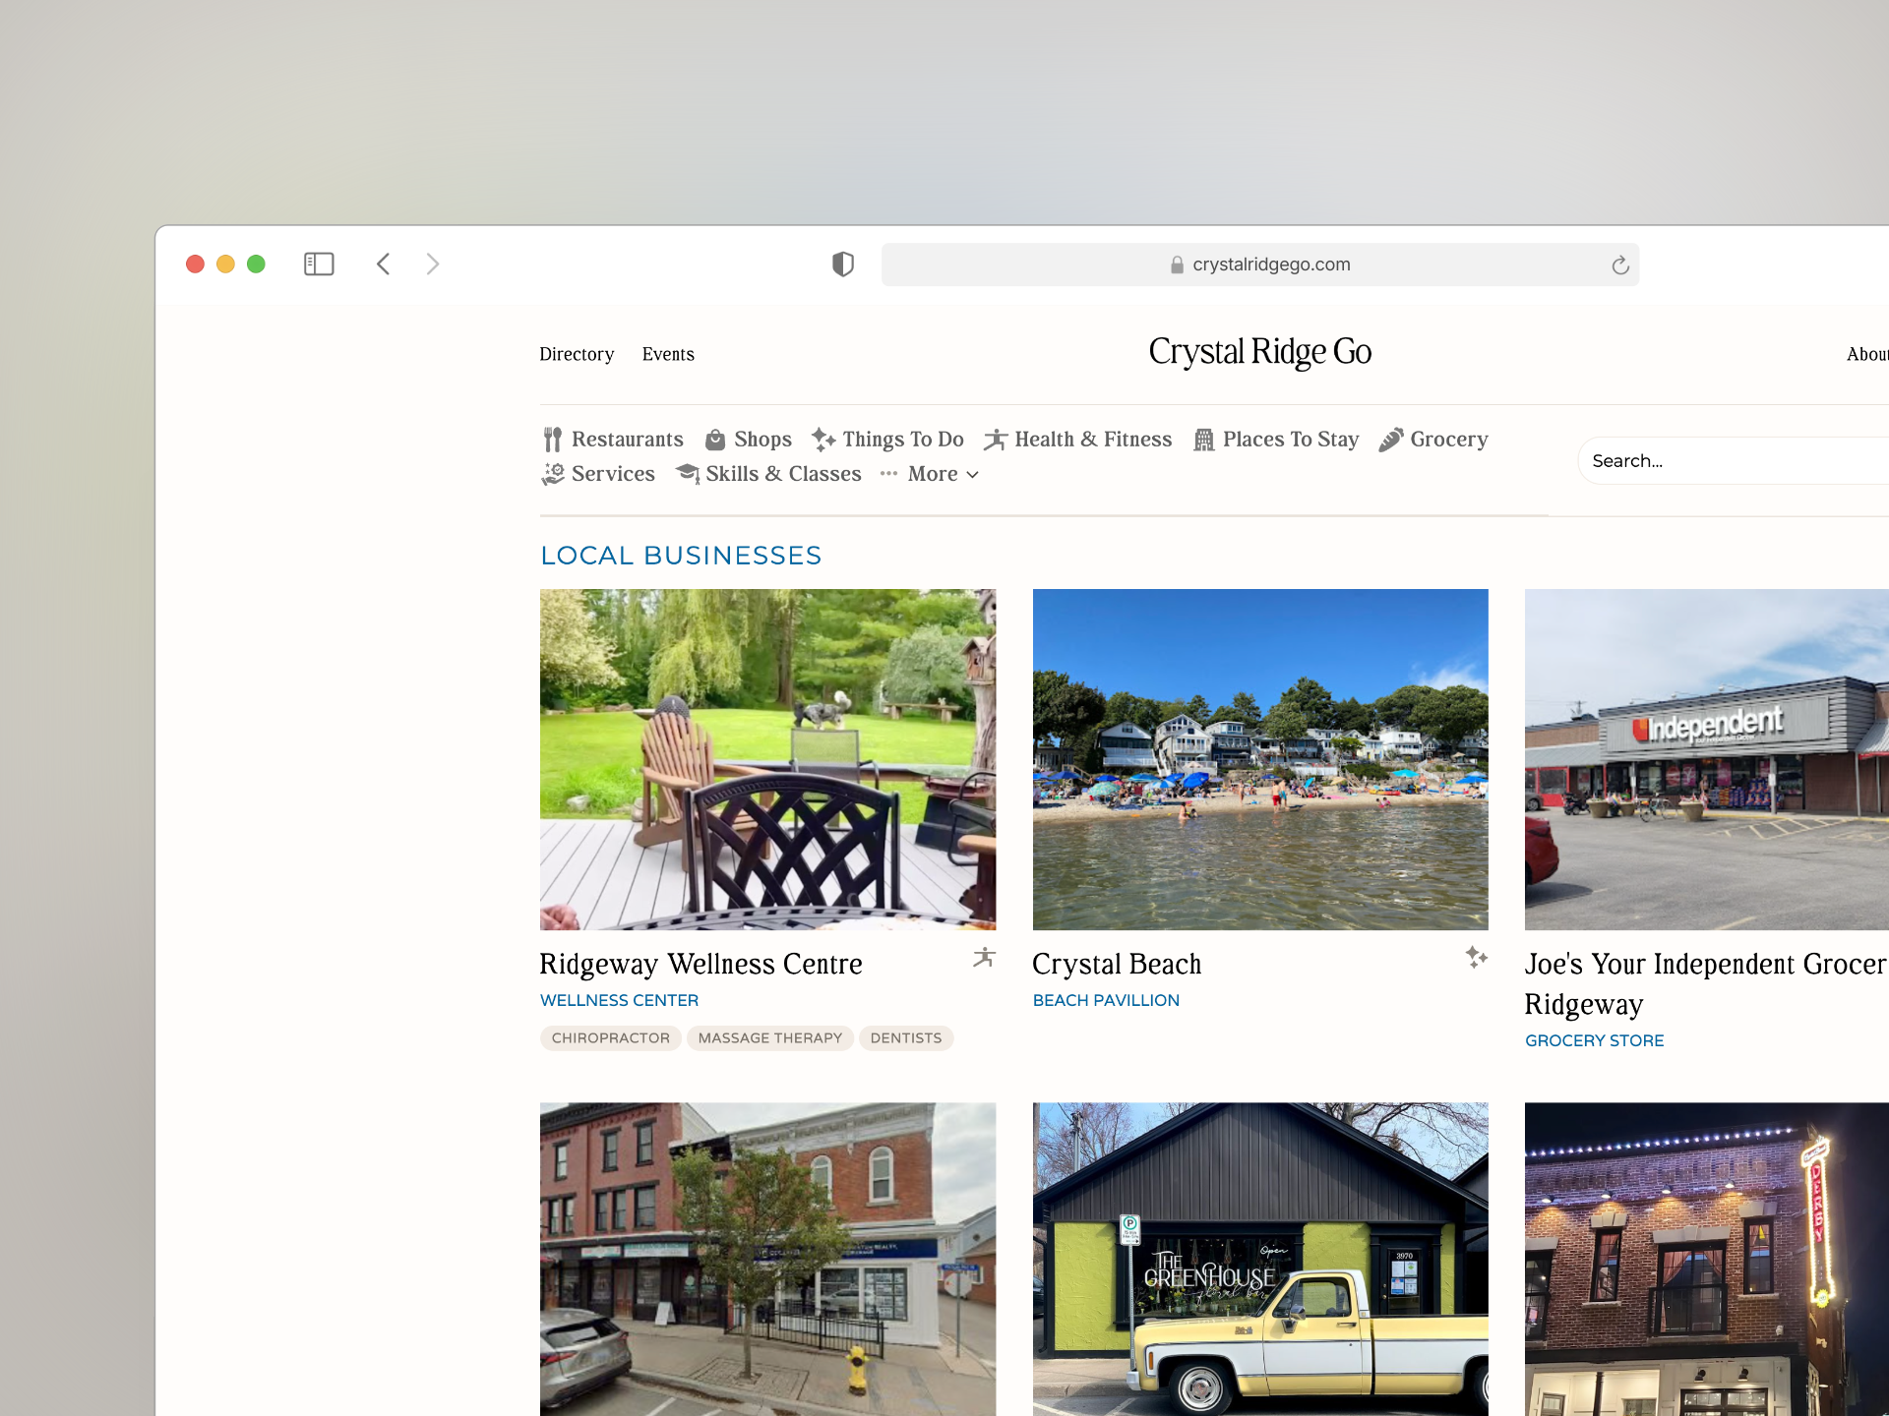
Task: Click the WELLNESS CENTER category link
Action: 619,1000
